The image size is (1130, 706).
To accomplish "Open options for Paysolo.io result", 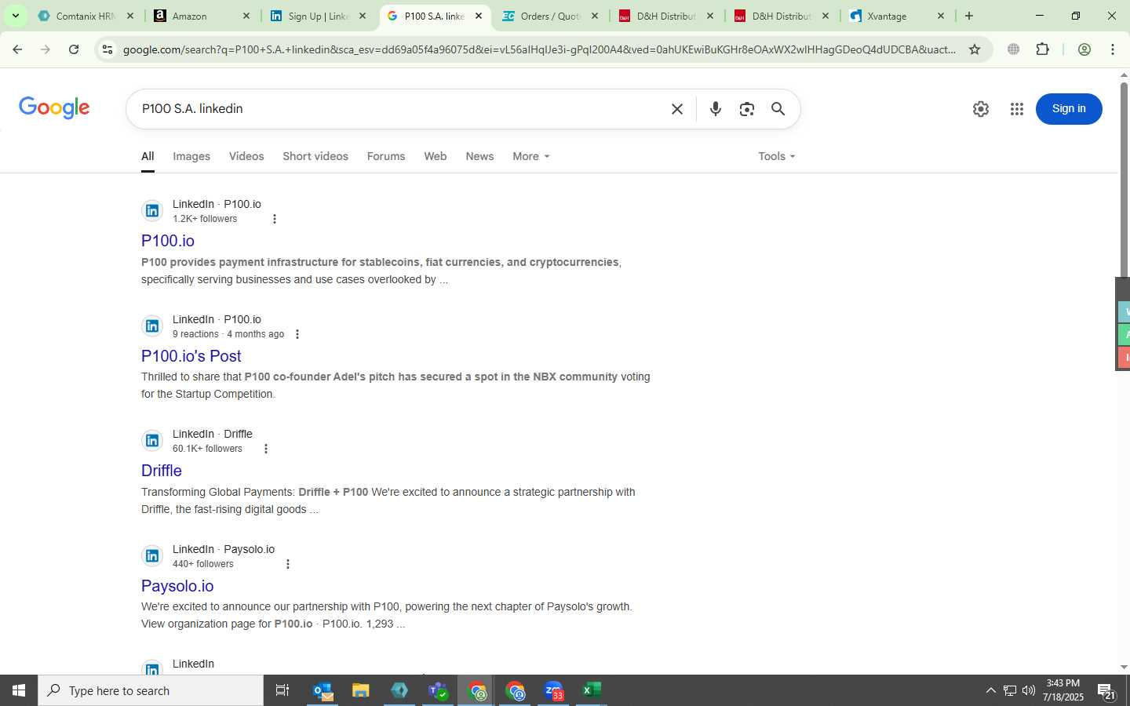I will [x=287, y=564].
